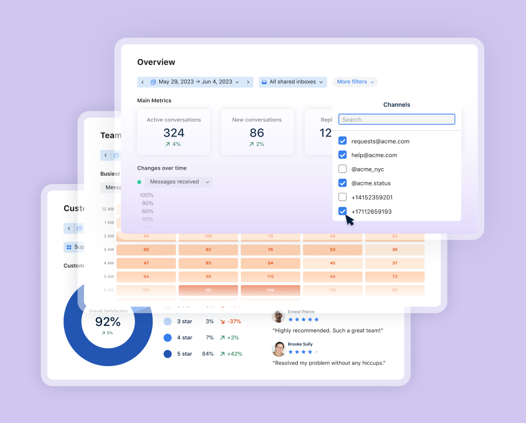Screen dimensions: 526x423
Task: Go back in Customer window date picker
Action: (69, 229)
